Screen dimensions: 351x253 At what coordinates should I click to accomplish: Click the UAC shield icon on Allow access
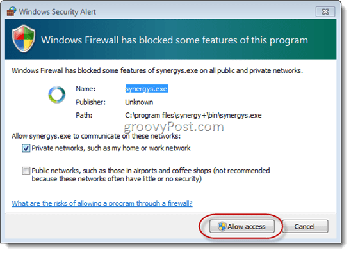[x=222, y=226]
